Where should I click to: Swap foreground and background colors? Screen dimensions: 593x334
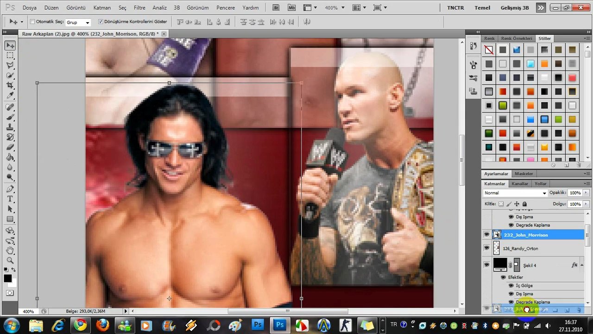[13, 270]
